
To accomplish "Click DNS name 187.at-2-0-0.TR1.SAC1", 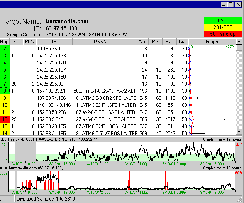I will [105, 112].
